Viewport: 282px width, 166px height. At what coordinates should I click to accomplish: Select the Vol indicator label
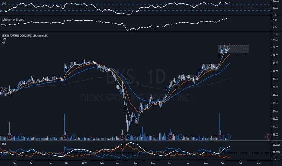(x=3, y=43)
